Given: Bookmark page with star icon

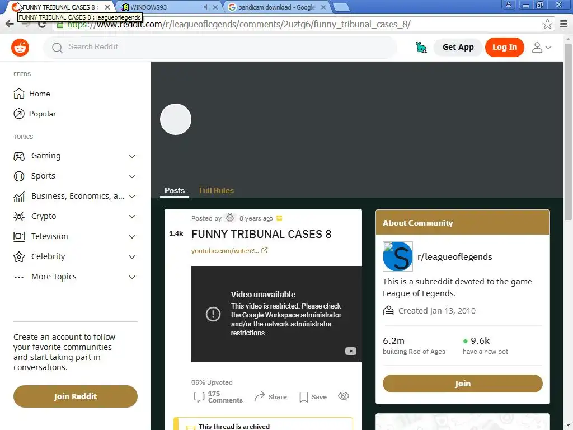Looking at the screenshot, I should (547, 24).
